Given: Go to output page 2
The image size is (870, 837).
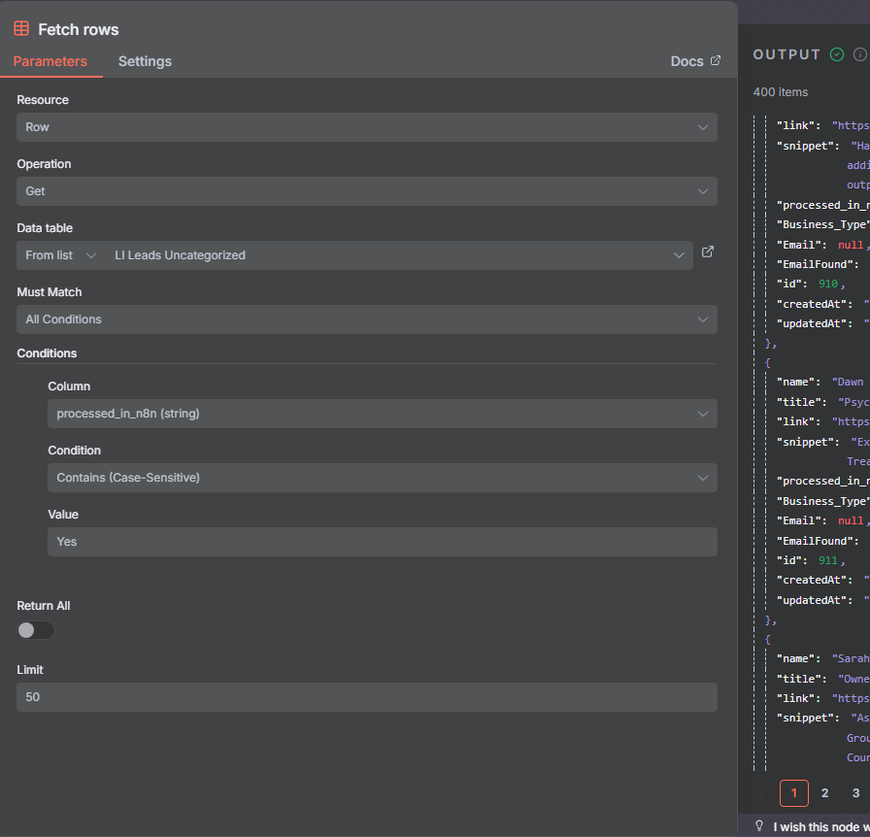Looking at the screenshot, I should (824, 793).
